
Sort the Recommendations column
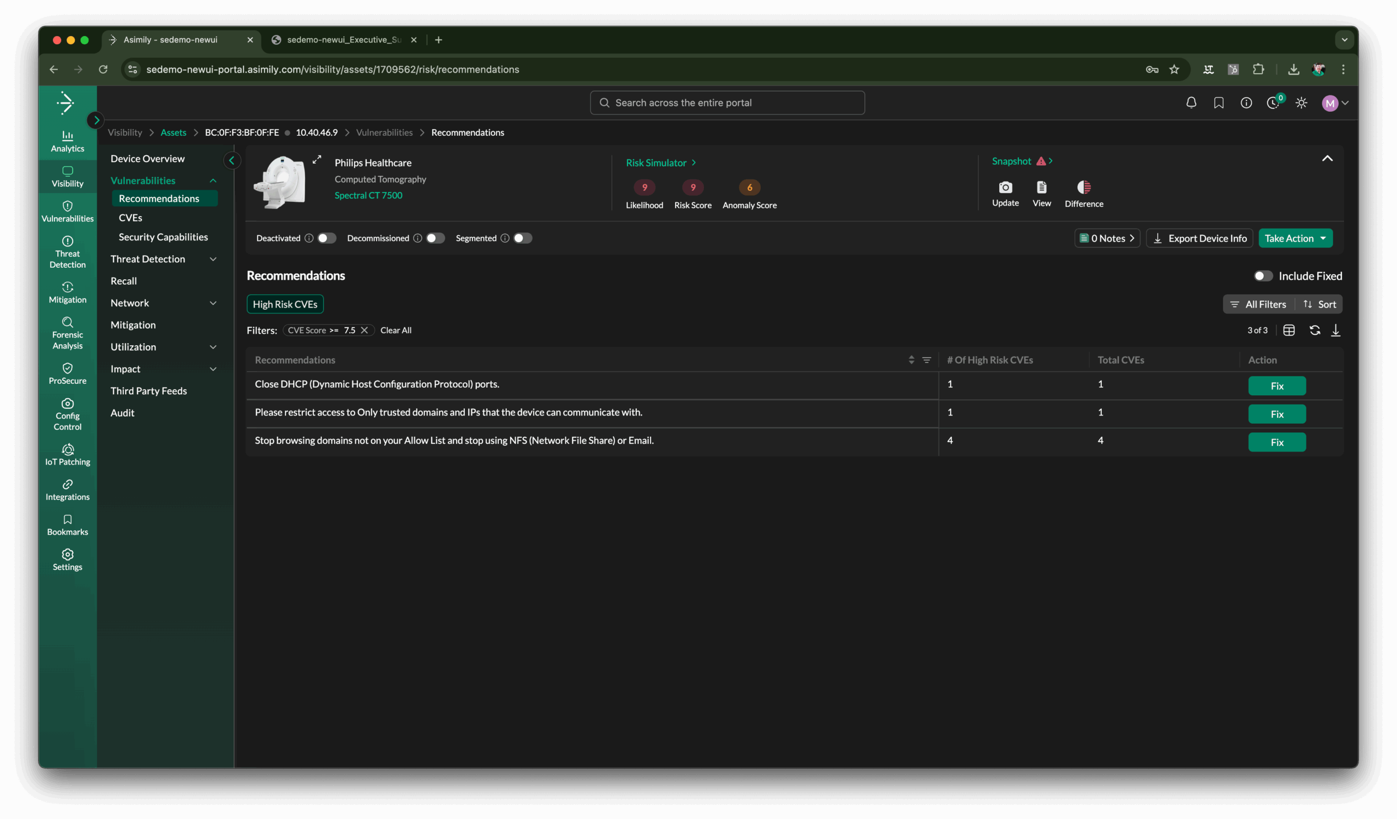[911, 360]
